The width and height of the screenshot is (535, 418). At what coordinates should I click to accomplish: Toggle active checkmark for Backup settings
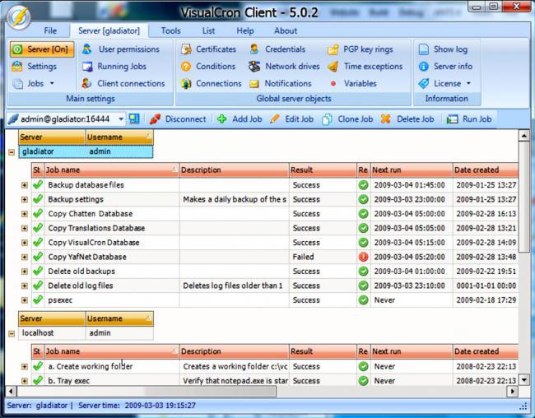pyautogui.click(x=38, y=199)
